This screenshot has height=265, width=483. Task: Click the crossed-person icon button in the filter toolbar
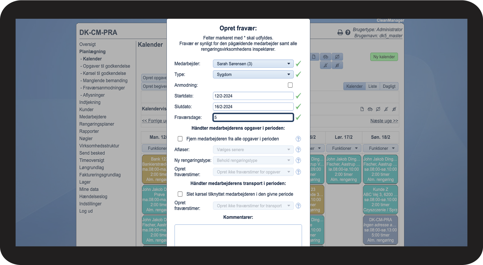pyautogui.click(x=326, y=65)
